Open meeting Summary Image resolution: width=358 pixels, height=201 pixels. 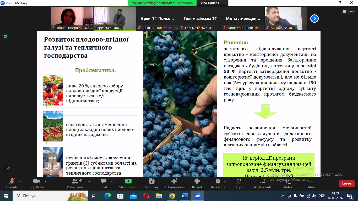151,183
